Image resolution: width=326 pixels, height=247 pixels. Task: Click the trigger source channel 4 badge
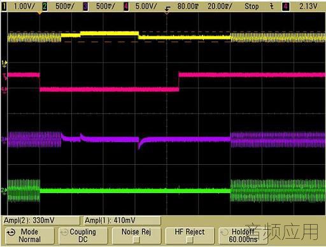point(286,6)
